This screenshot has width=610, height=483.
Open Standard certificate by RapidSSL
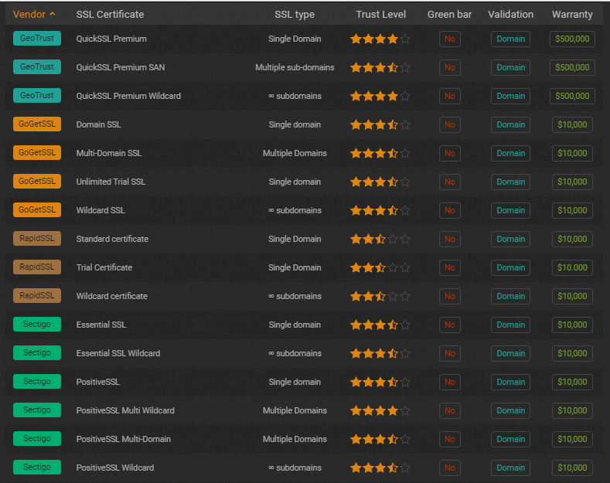pyautogui.click(x=112, y=239)
